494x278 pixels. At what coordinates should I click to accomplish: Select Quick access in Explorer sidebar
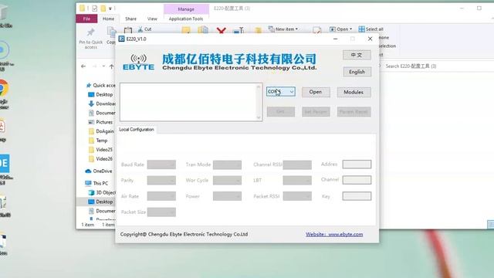coord(101,86)
